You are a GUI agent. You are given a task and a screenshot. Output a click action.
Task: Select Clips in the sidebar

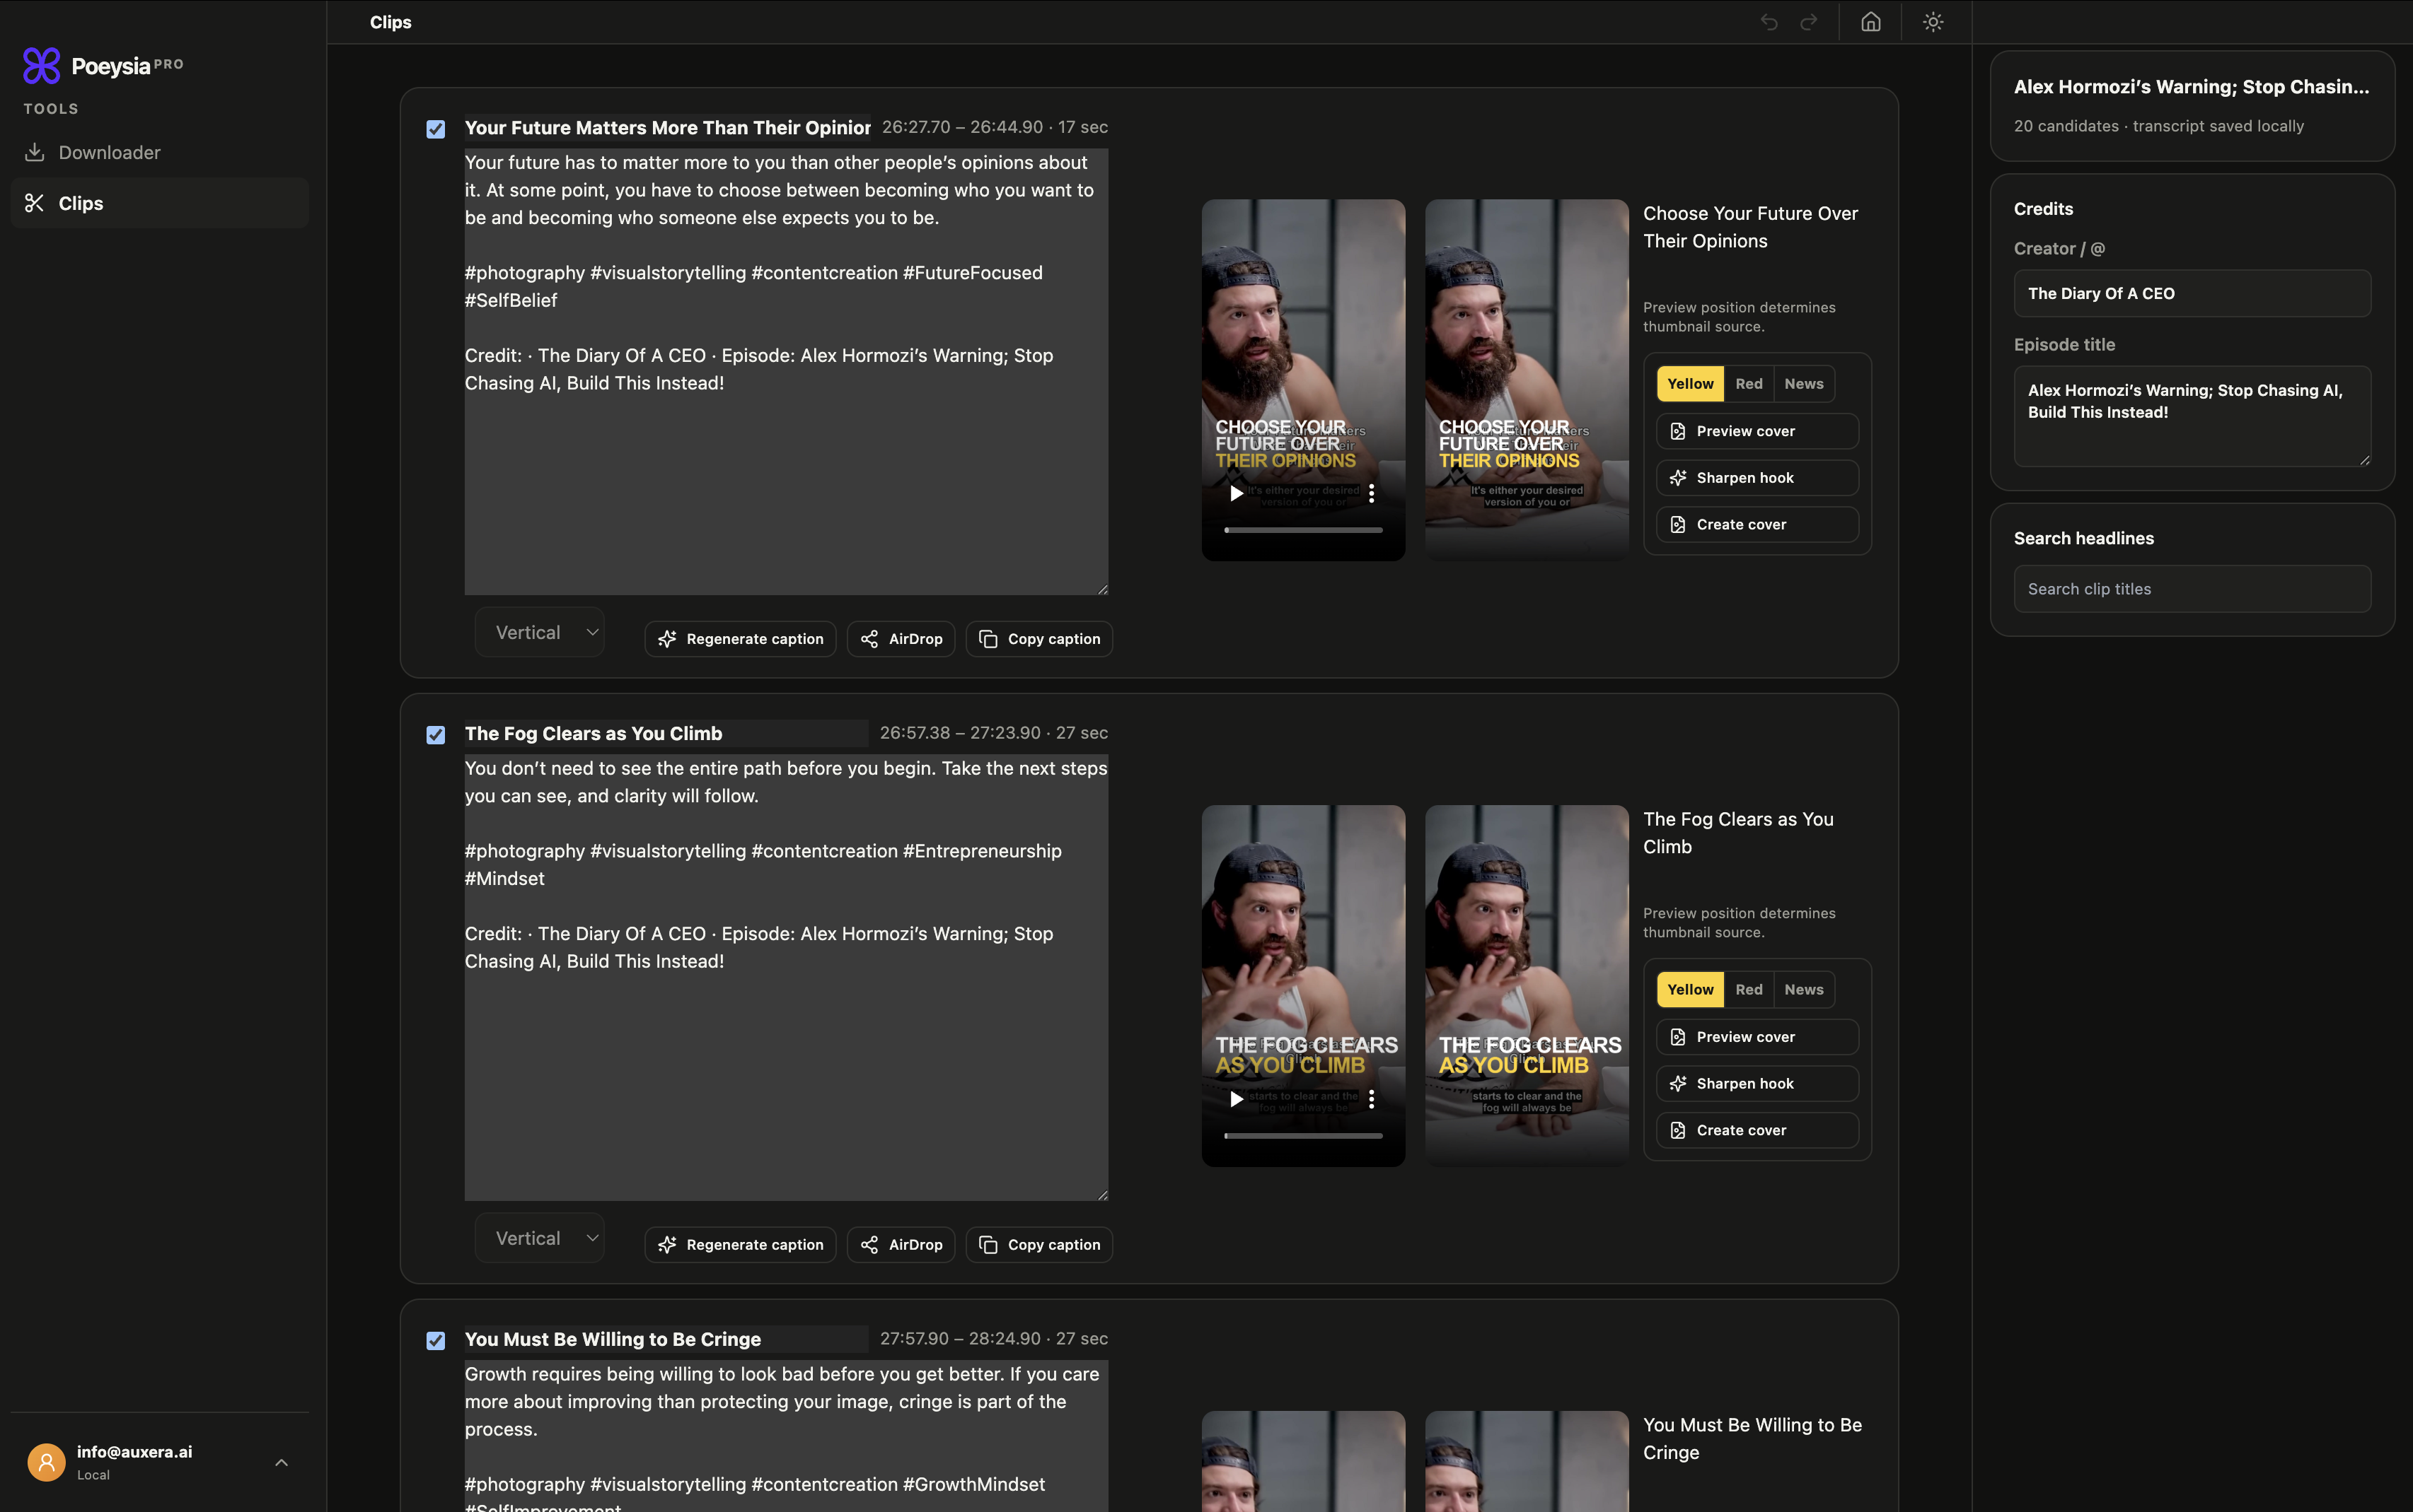[x=160, y=203]
